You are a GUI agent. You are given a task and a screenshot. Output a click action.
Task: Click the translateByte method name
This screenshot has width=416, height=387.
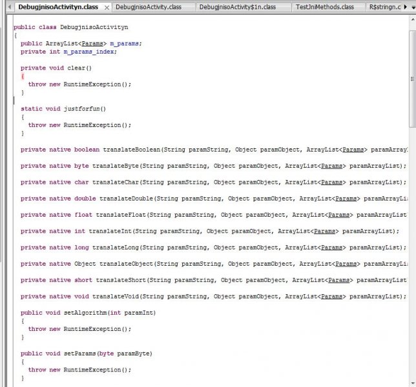(x=116, y=166)
